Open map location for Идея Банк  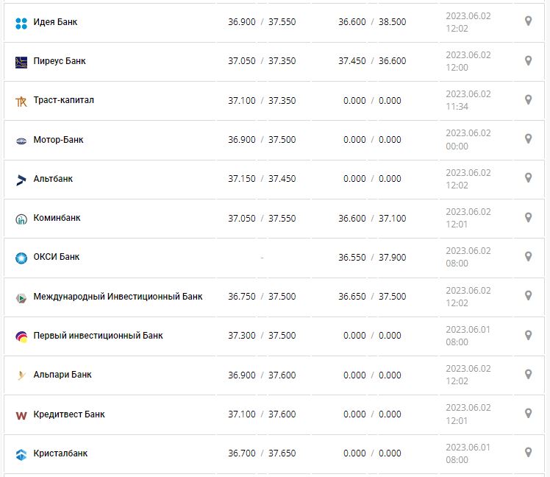click(528, 21)
